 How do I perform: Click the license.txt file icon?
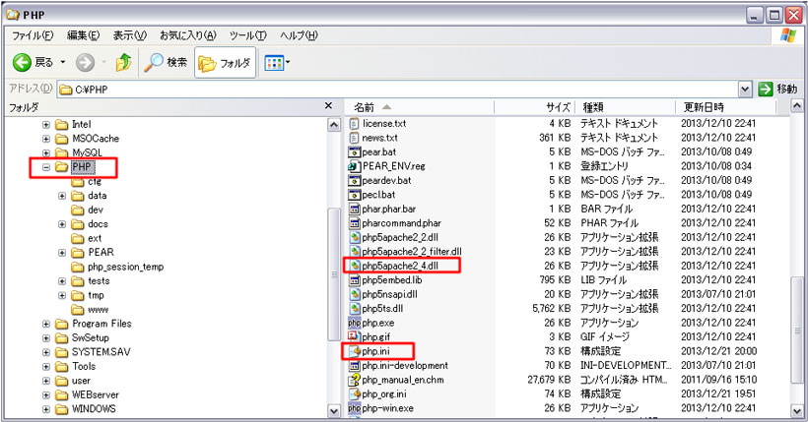[354, 124]
